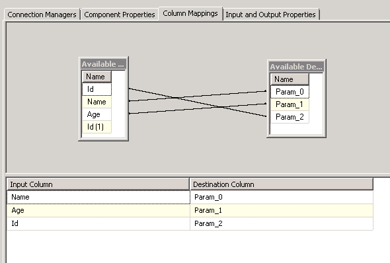The width and height of the screenshot is (390, 263).
Task: Open Id input column cell dropdown in grid
Action: 98,223
